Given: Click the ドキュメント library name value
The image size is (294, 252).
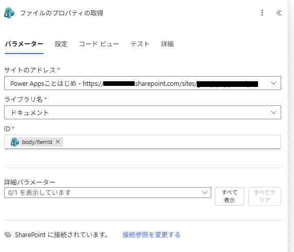Looking at the screenshot, I should 30,113.
